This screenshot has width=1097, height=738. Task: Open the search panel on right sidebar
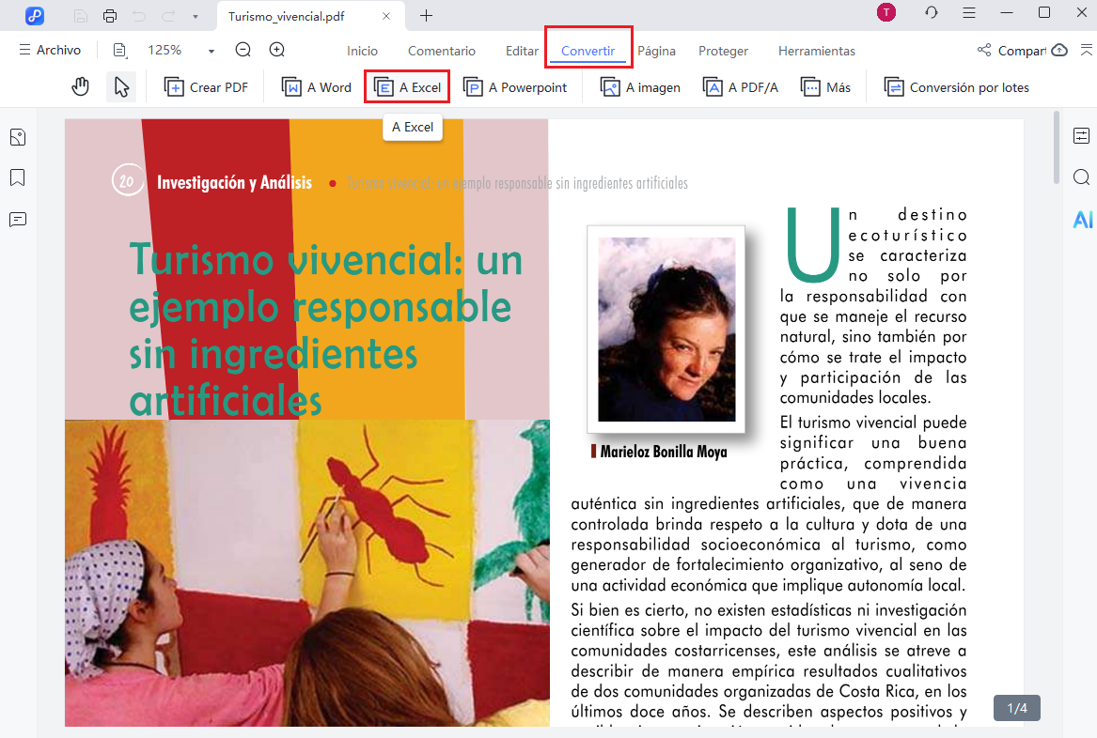pyautogui.click(x=1081, y=177)
